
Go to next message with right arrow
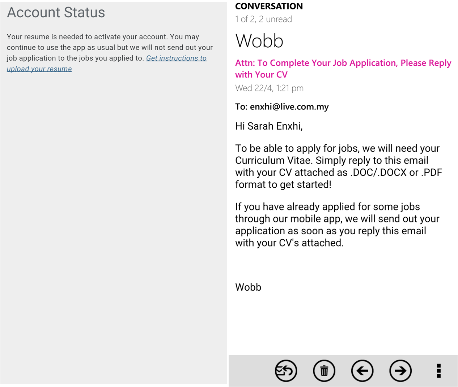pyautogui.click(x=400, y=371)
